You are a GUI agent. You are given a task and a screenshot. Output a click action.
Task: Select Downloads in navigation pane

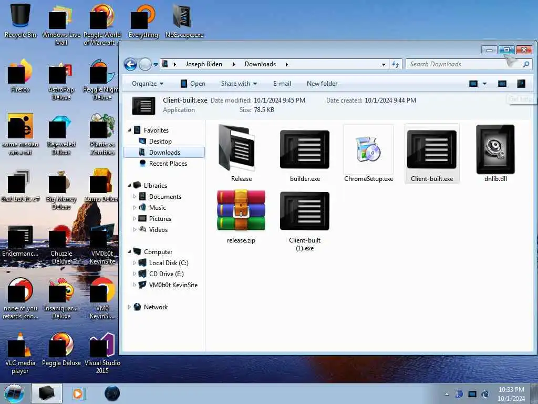(164, 152)
